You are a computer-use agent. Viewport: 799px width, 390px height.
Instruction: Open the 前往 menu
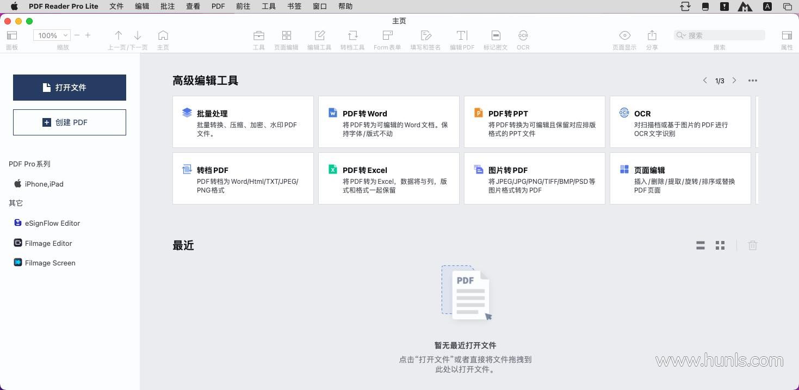243,7
